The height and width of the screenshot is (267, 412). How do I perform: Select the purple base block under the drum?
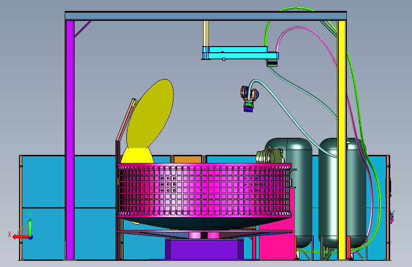point(204,249)
